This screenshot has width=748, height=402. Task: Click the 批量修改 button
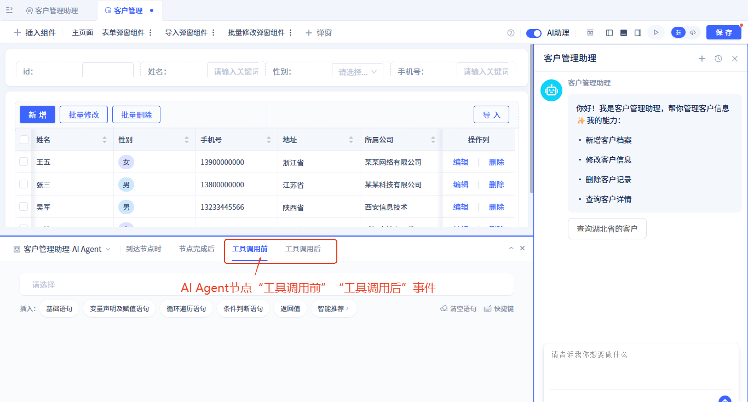(x=84, y=114)
